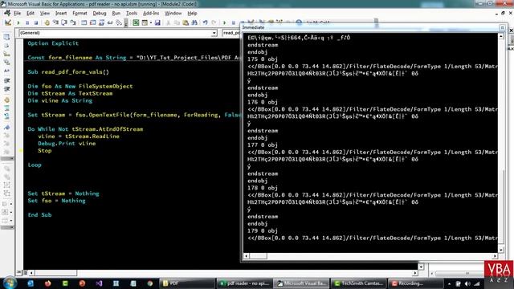Open the Call Stack icon

click(118, 22)
